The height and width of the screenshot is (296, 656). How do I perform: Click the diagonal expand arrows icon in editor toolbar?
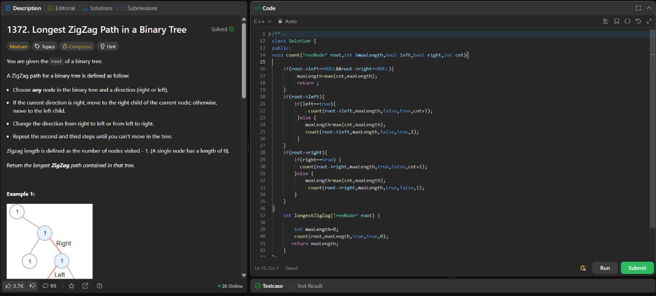648,21
